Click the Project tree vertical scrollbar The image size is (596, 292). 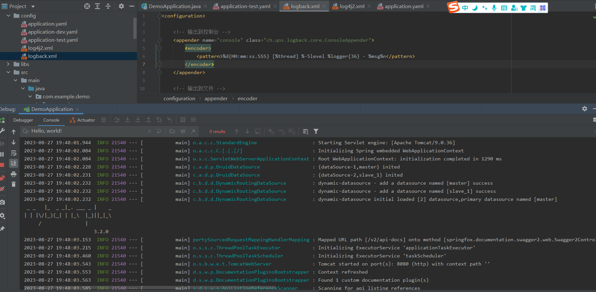pyautogui.click(x=135, y=28)
